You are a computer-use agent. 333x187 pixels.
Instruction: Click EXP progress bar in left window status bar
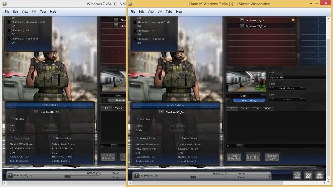click(82, 177)
